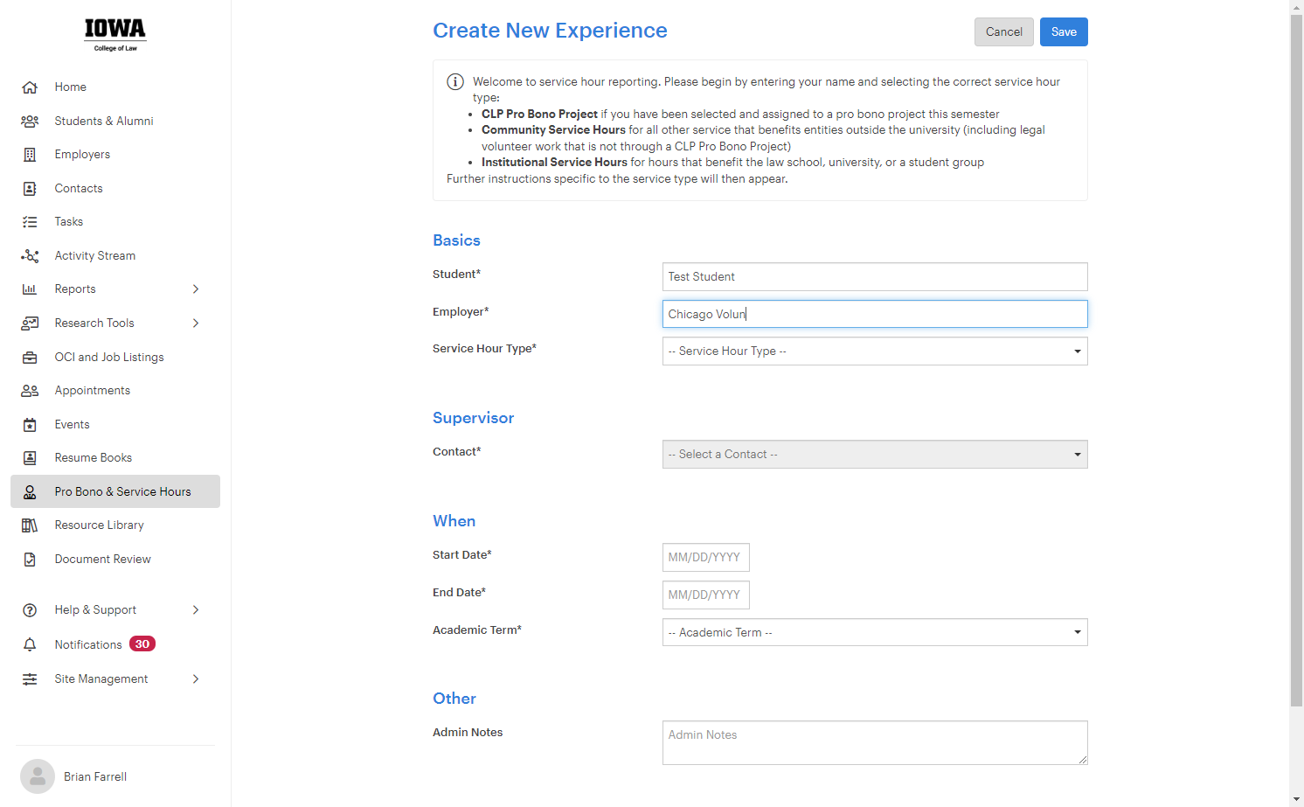Click the info icon in the welcome message
Image resolution: width=1304 pixels, height=807 pixels.
click(x=455, y=82)
